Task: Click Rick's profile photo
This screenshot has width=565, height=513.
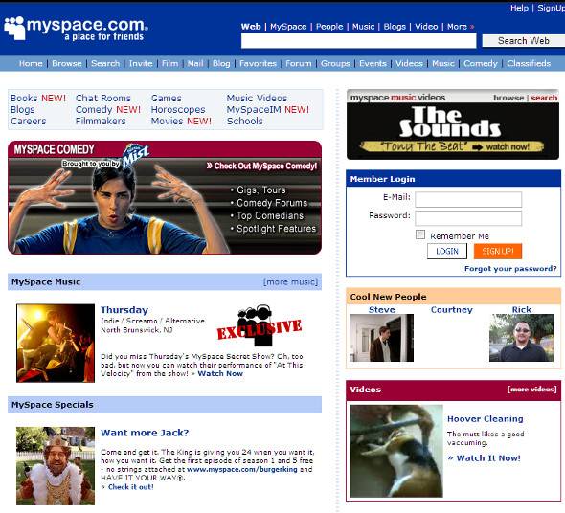Action: 521,338
